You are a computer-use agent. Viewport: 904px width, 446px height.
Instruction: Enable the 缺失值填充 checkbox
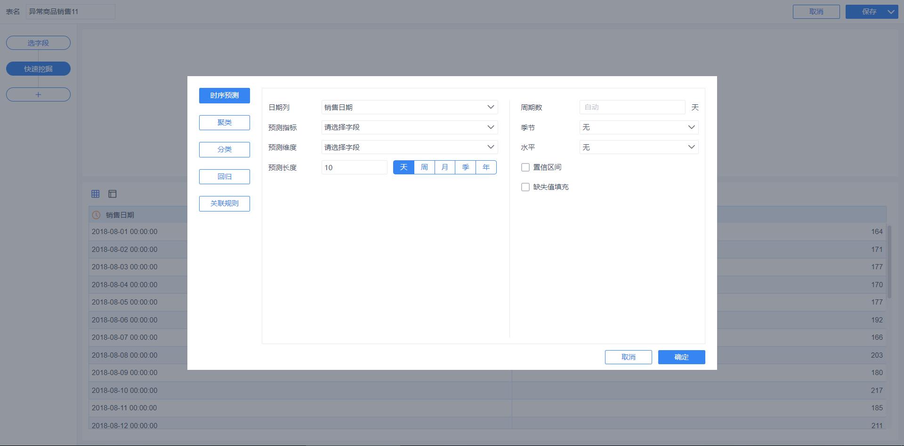point(525,187)
